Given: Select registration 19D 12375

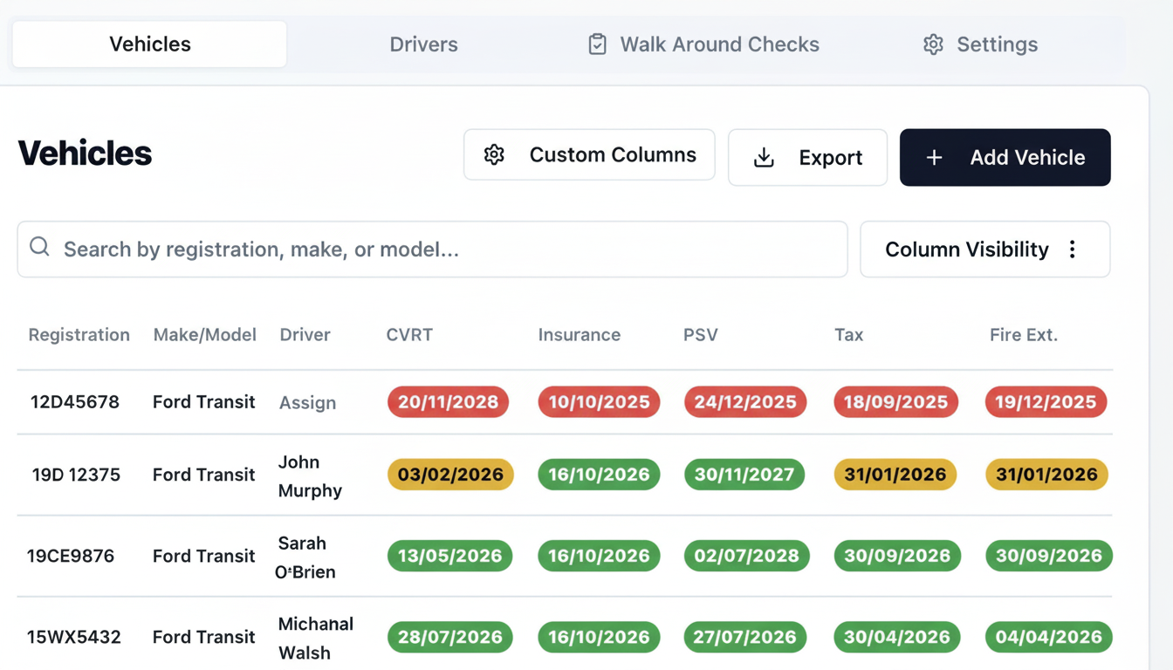Looking at the screenshot, I should [76, 475].
